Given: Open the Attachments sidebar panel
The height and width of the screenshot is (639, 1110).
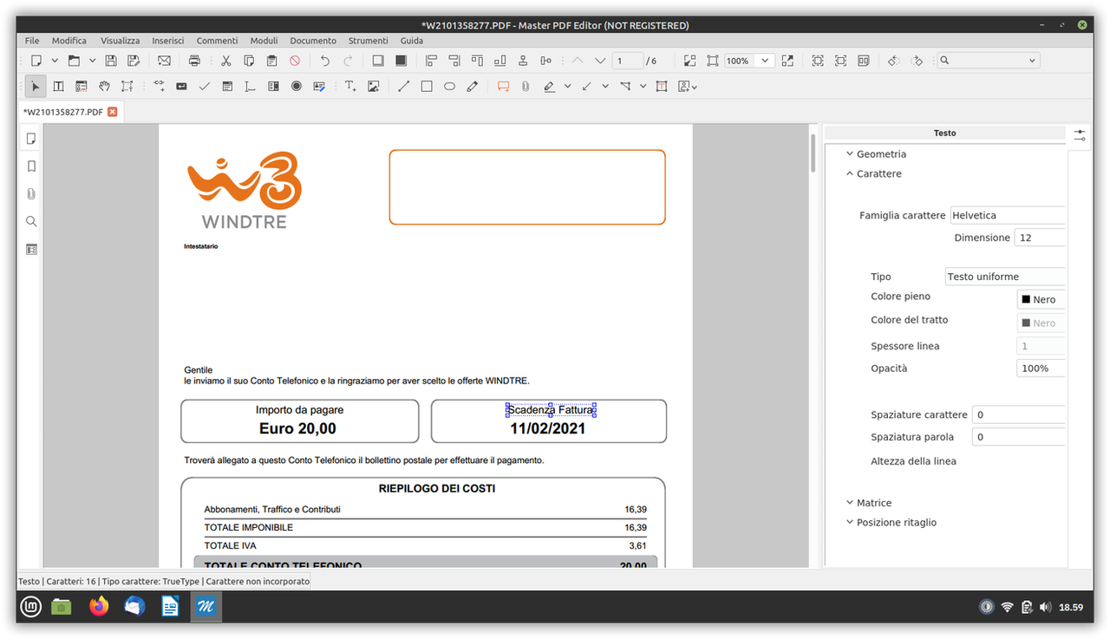Looking at the screenshot, I should click(x=31, y=194).
